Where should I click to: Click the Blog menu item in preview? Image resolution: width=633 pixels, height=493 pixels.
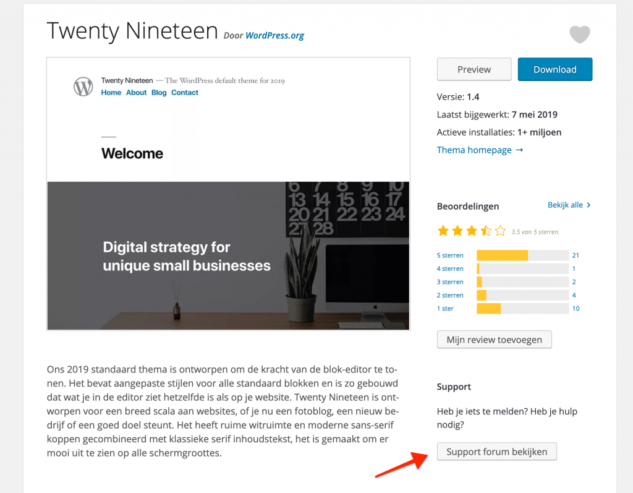click(x=159, y=93)
